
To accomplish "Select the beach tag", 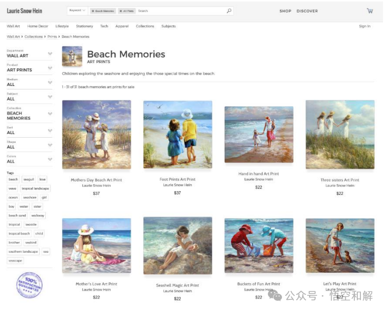I will coord(13,179).
